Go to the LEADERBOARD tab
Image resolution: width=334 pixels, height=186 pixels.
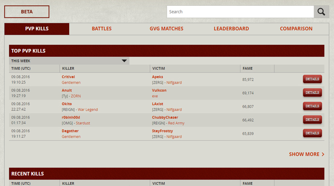coord(231,29)
